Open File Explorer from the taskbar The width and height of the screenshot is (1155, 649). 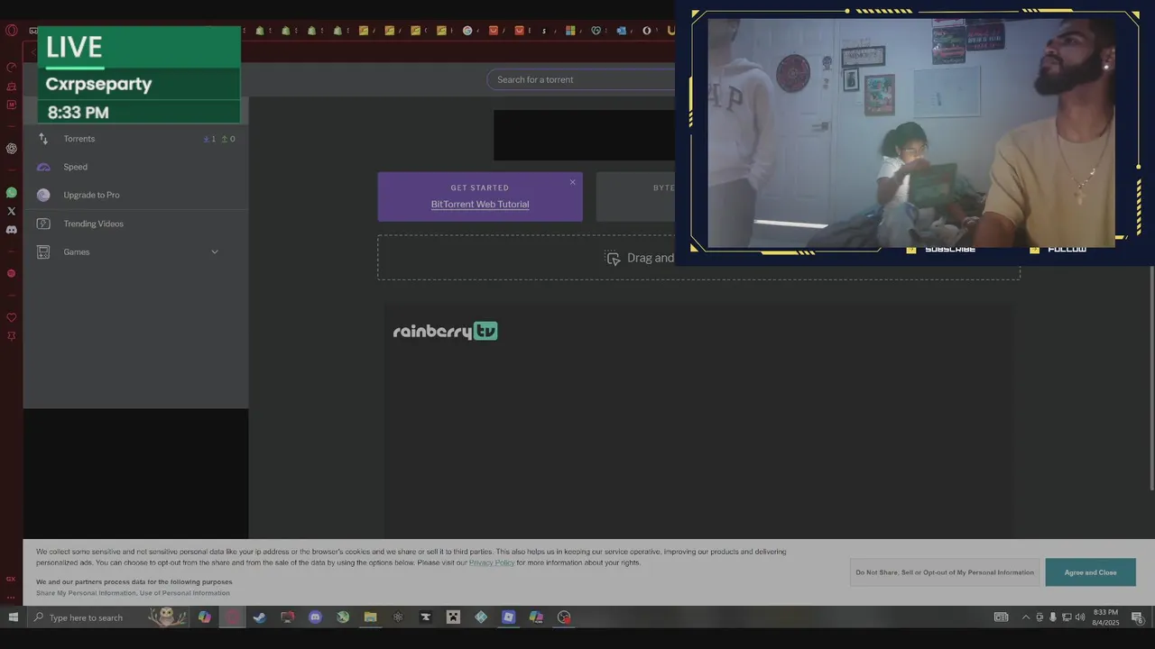(x=370, y=617)
